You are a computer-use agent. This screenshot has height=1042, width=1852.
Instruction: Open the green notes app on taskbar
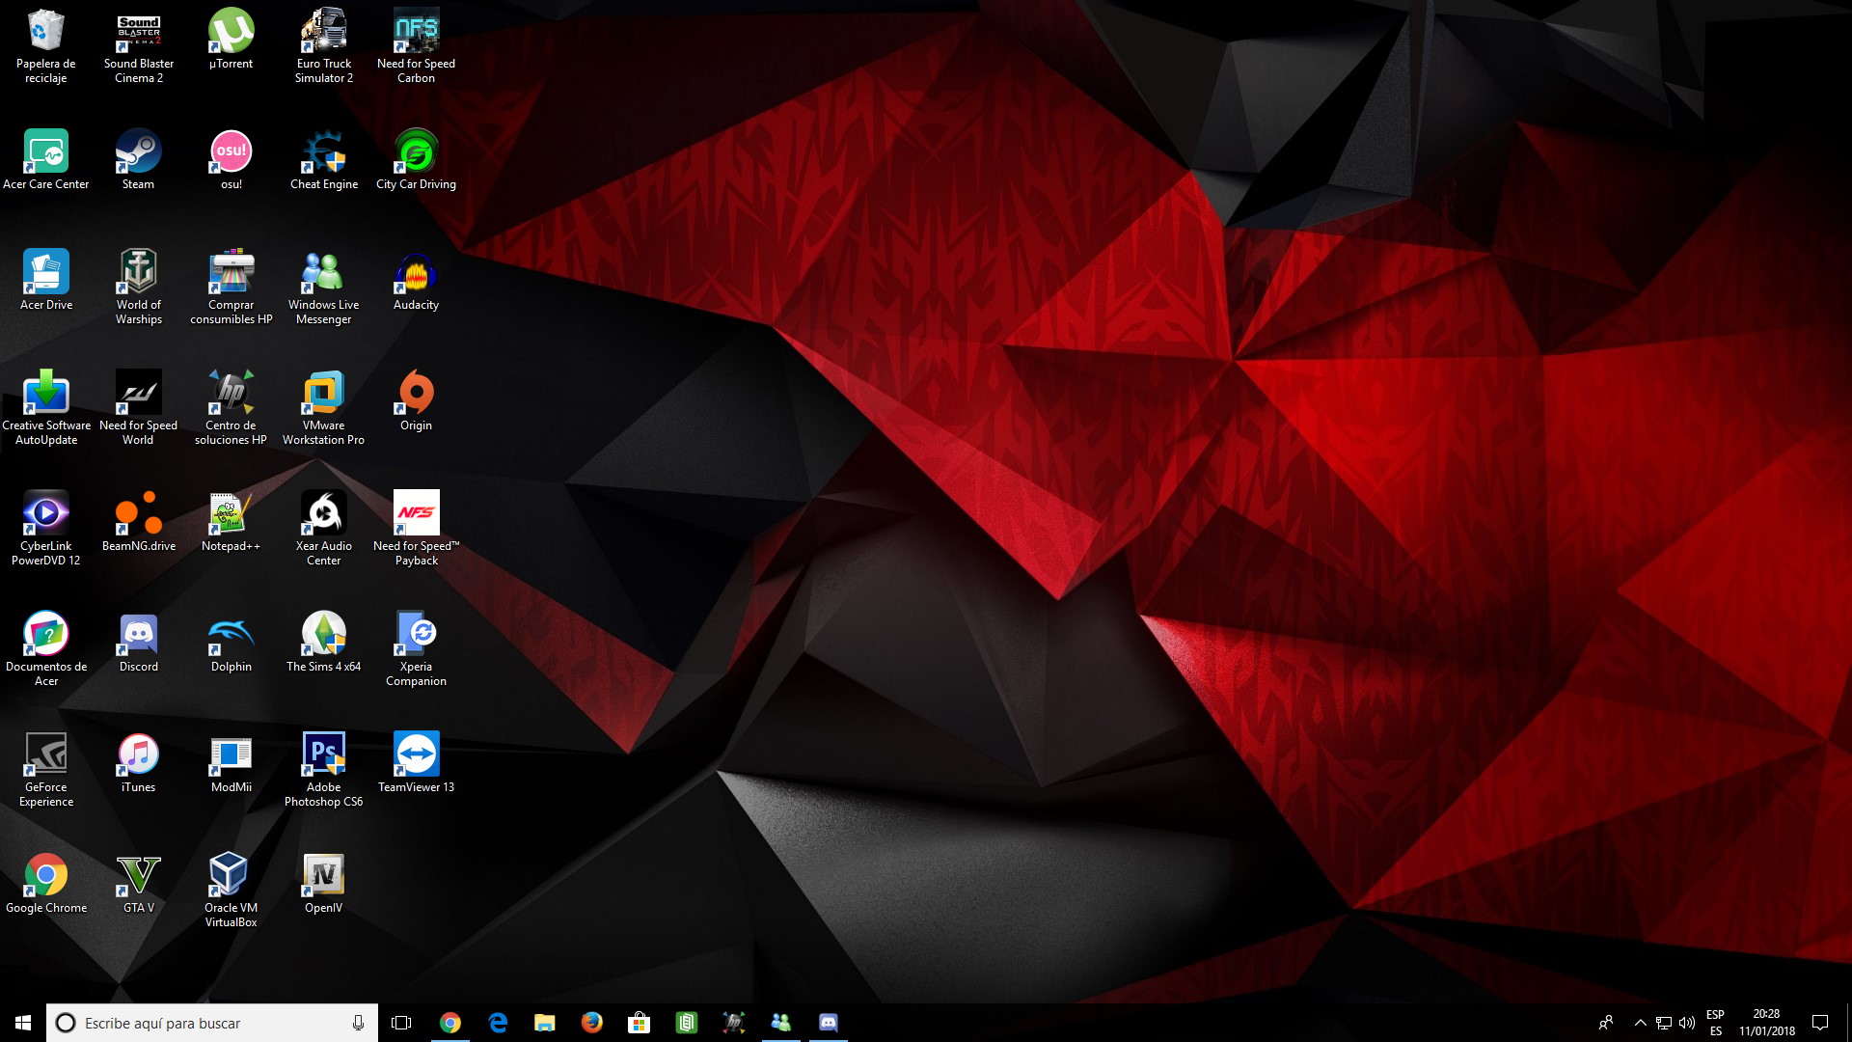686,1023
